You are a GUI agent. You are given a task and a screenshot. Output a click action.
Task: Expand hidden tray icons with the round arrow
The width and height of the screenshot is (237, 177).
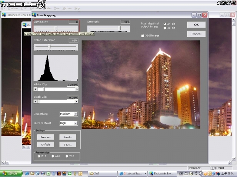[x=201, y=174]
